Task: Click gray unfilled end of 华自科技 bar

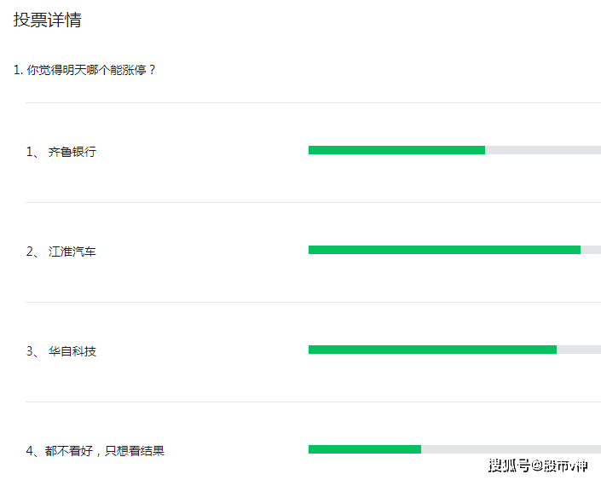Action: pyautogui.click(x=579, y=350)
